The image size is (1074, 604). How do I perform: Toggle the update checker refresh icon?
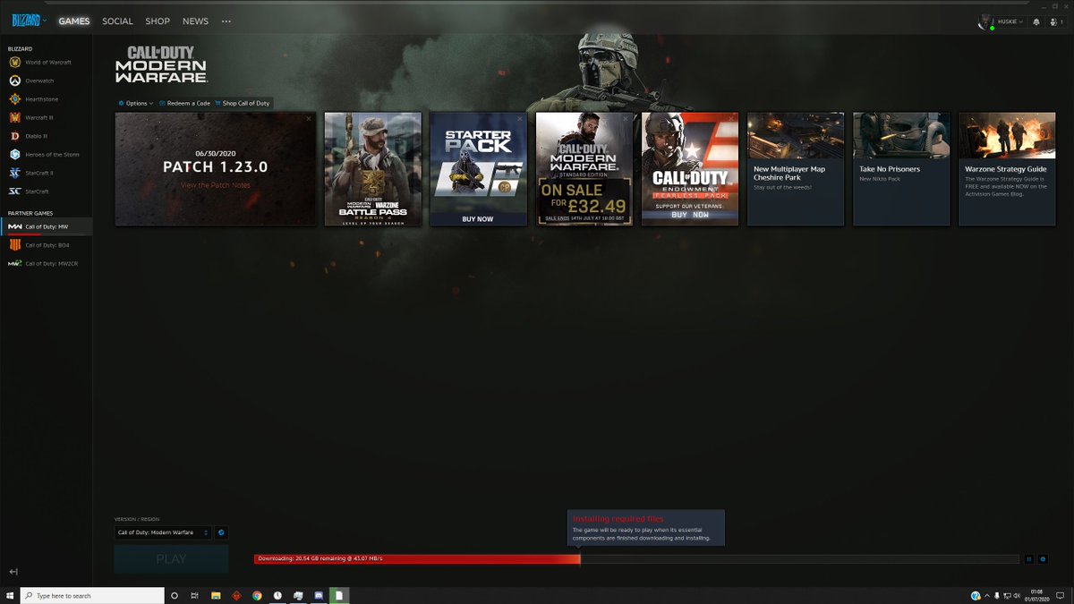coord(220,532)
